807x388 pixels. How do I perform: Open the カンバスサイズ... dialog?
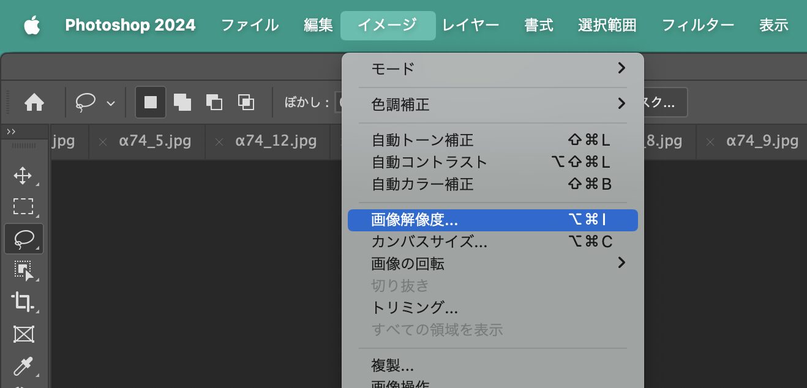coord(493,242)
